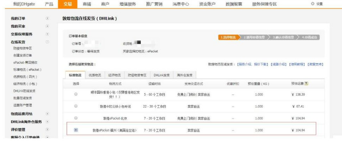This screenshot has height=141, width=342.
Task: Select radio for 敦煌中欧公铁小包专线
Action: point(76,106)
